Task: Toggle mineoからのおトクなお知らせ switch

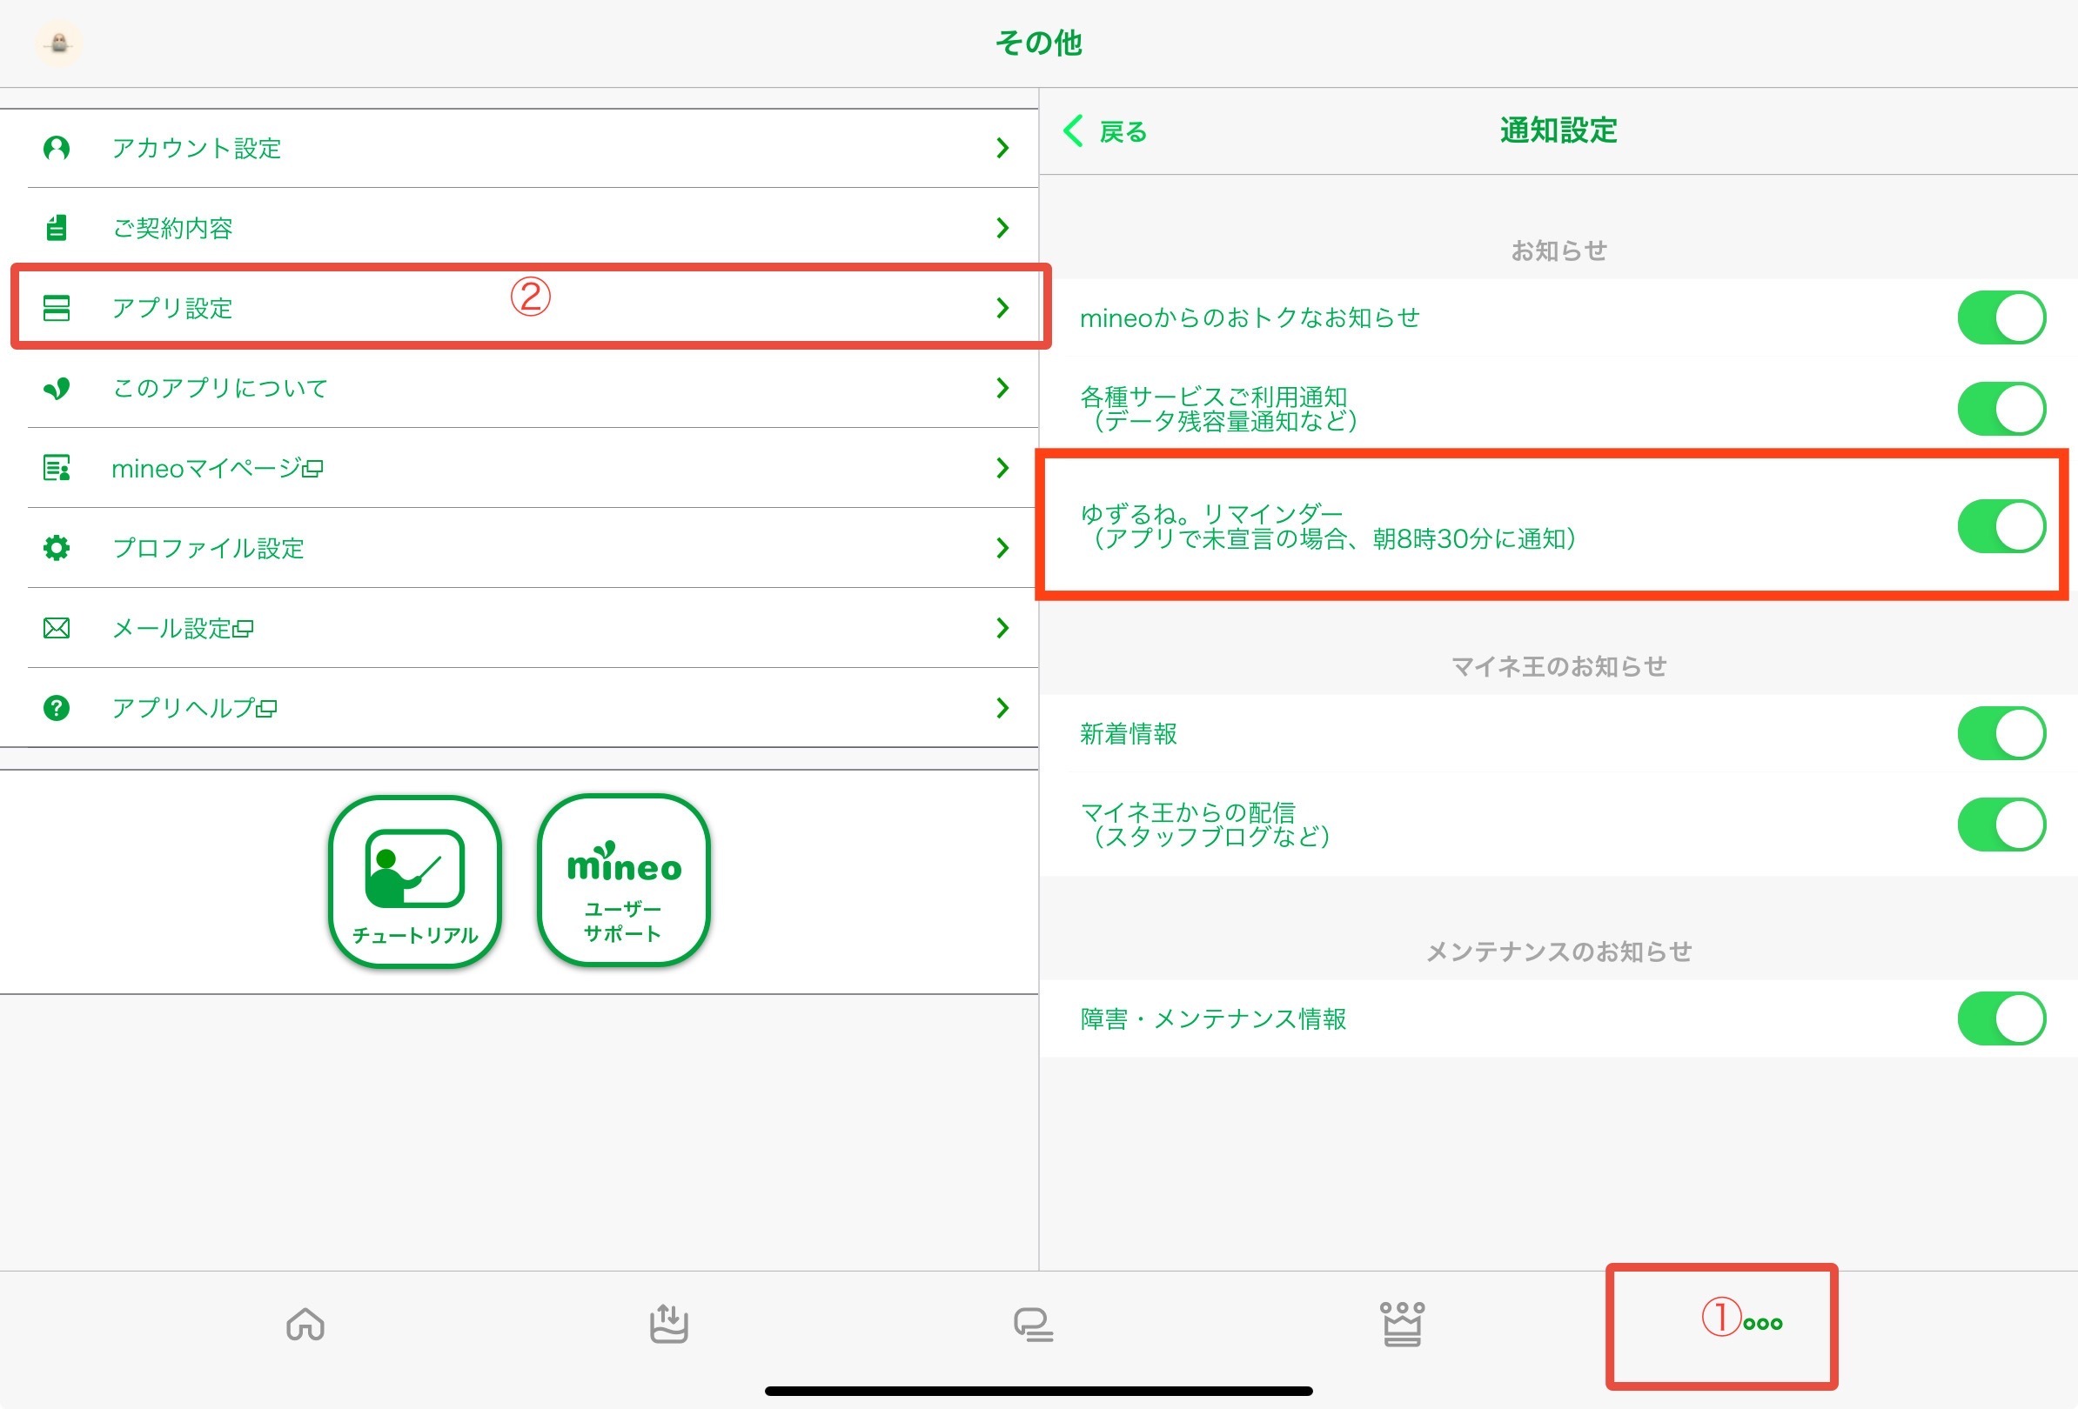Action: pyautogui.click(x=2001, y=317)
